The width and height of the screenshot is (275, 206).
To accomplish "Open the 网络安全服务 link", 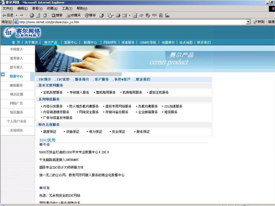I will pos(89,112).
